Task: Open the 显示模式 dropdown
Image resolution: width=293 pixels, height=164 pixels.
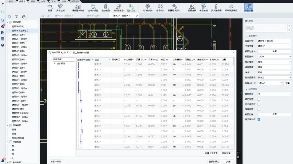Action: coord(274,62)
